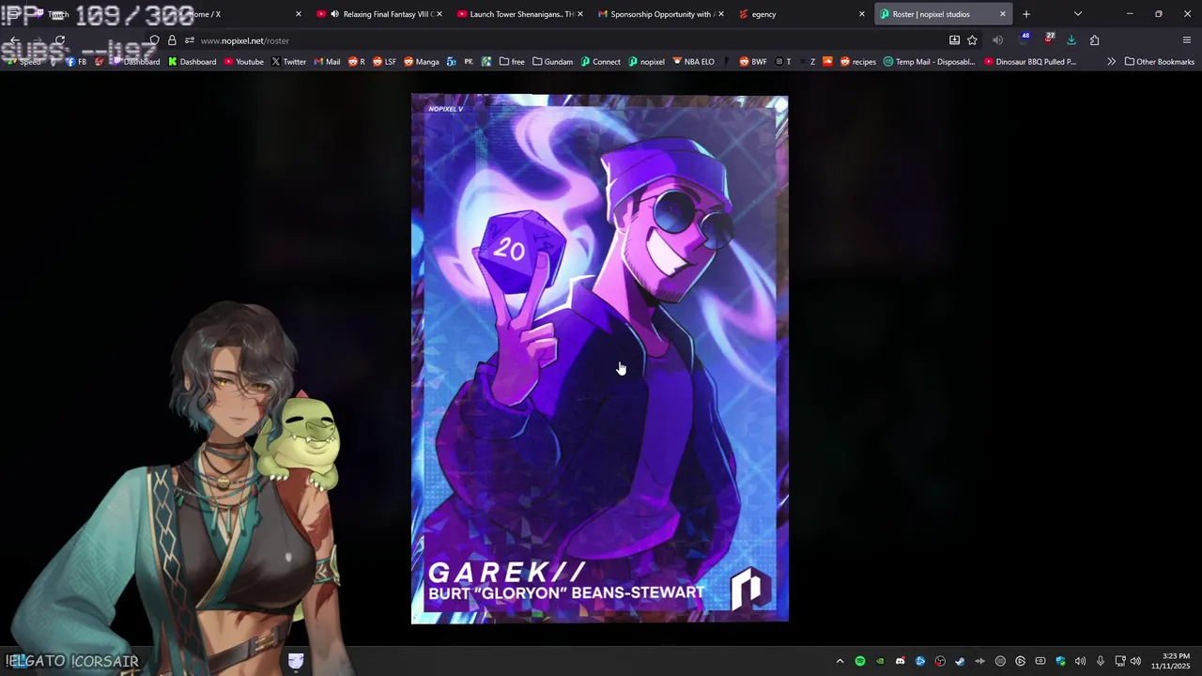Viewport: 1202px width, 676px height.
Task: Open the Dinosaur BBQ Pulled P... bookmark
Action: pyautogui.click(x=1030, y=62)
